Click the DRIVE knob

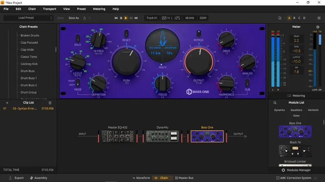226,40
